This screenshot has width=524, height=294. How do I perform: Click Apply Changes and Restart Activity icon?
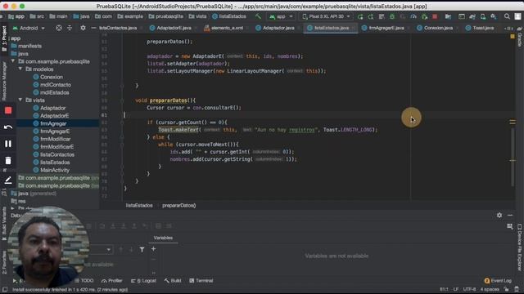coord(371,16)
